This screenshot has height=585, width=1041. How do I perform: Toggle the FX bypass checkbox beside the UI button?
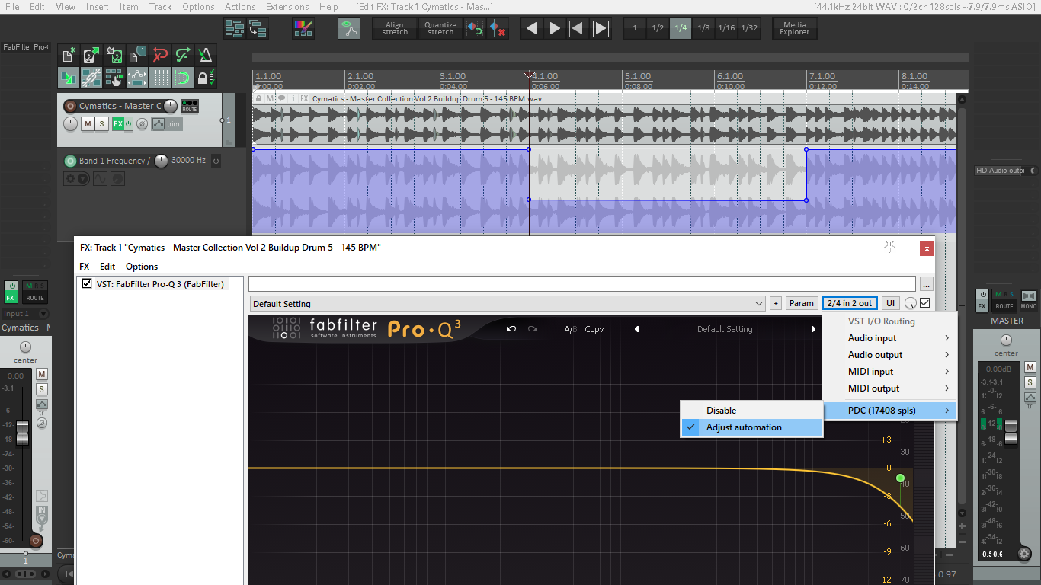[925, 303]
